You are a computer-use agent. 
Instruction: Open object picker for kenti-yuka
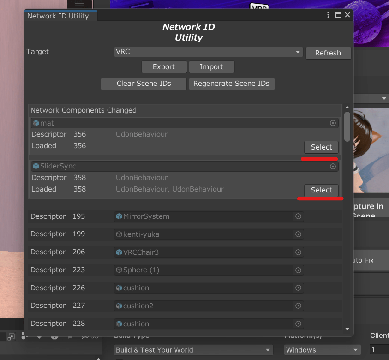point(298,234)
